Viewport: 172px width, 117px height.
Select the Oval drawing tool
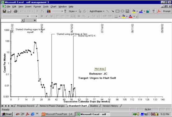pyautogui.click(x=122, y=11)
